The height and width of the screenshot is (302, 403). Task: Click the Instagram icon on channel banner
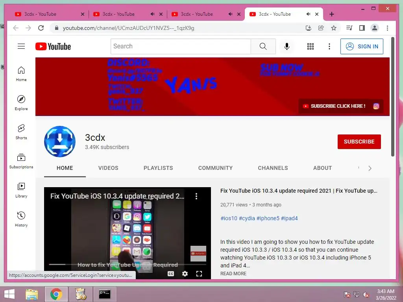click(x=376, y=106)
